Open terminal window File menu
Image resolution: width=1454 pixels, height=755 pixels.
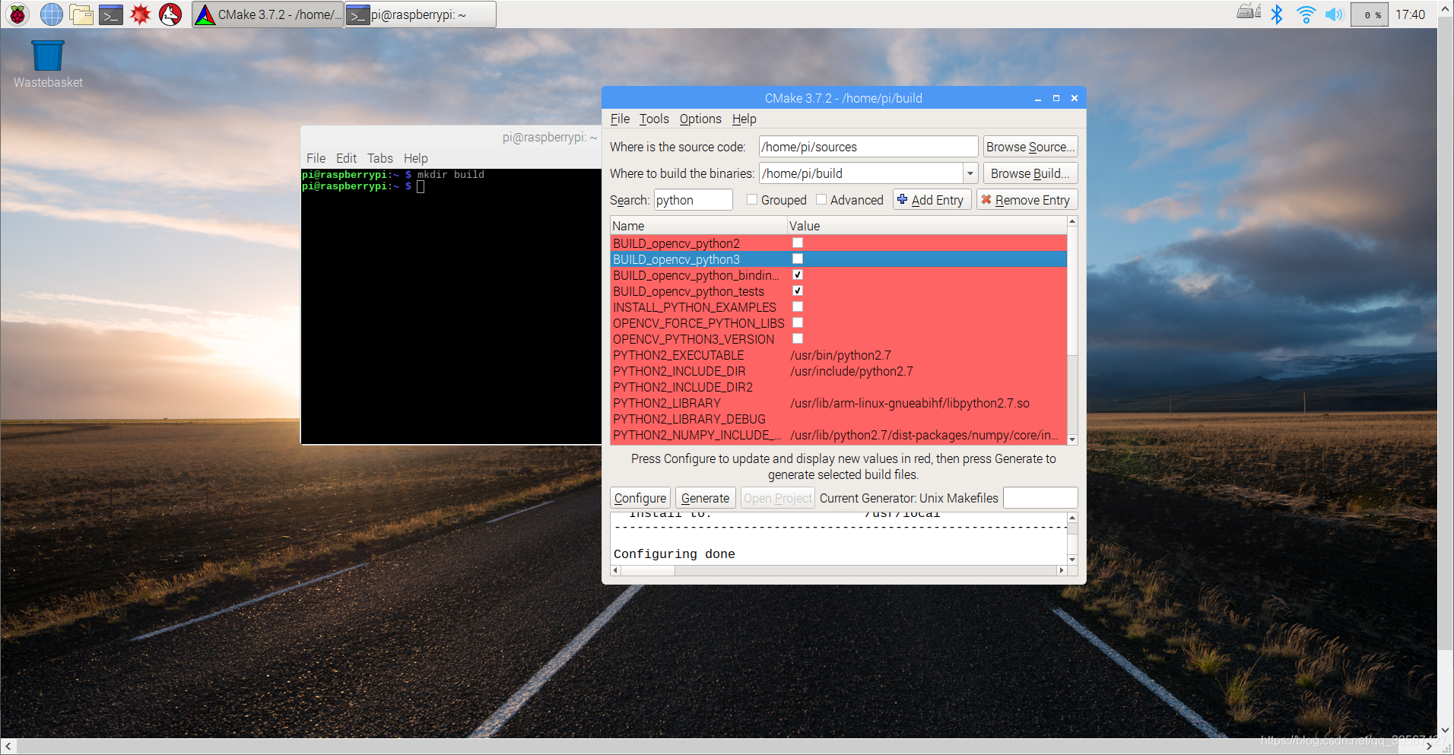click(316, 158)
